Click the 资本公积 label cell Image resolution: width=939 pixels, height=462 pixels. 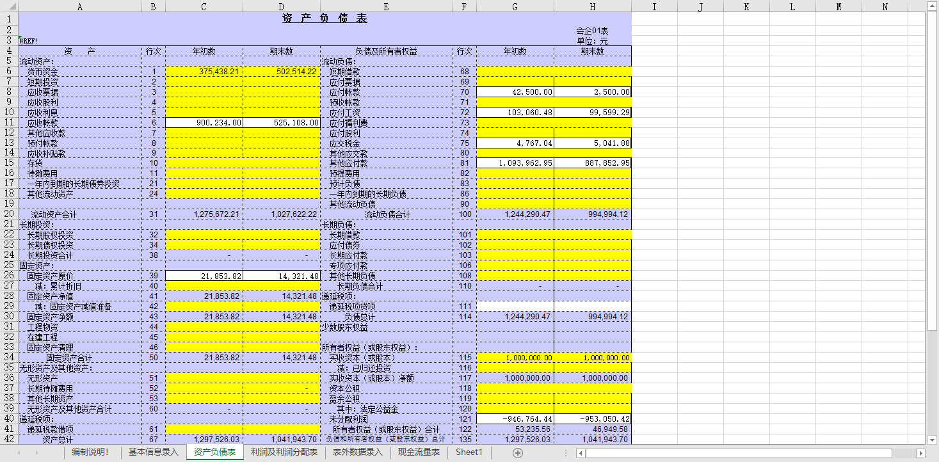[386, 388]
